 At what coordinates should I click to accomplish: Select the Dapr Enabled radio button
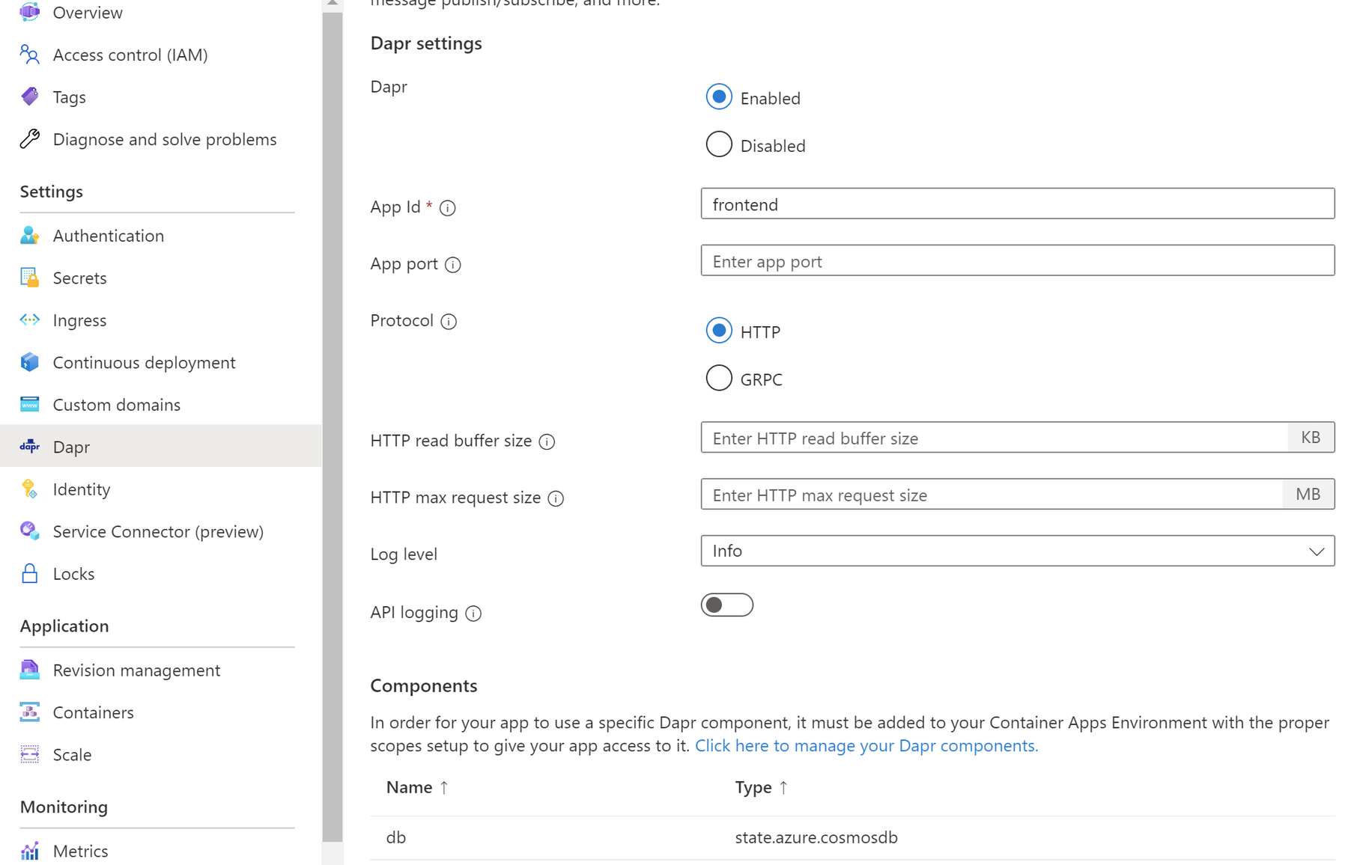(x=719, y=97)
